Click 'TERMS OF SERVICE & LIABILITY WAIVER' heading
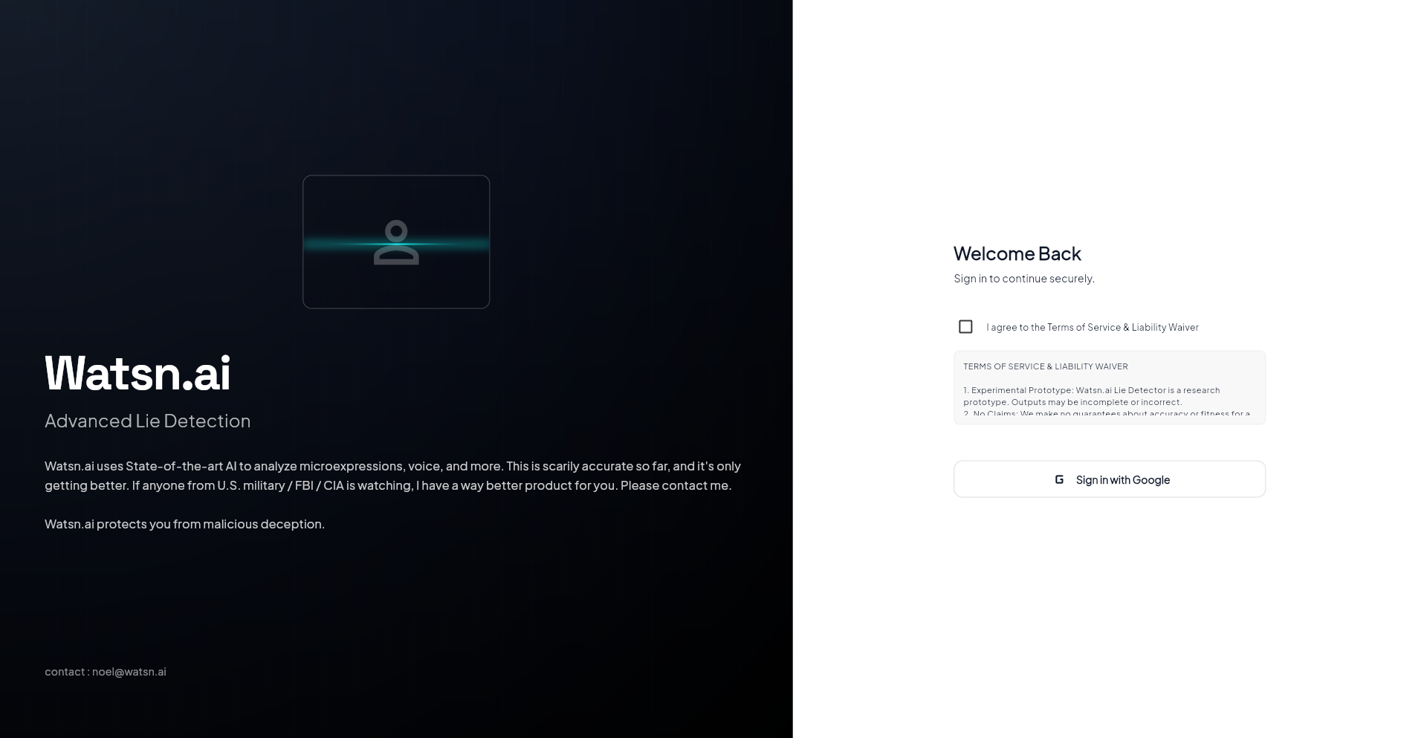Screen dimensions: 1427x738 [1046, 366]
